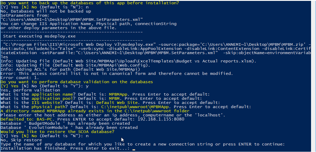This screenshot has width=316, height=152.
Task: Click the 'Do you want to back up the databases' prompt
Action: [x=89, y=3]
